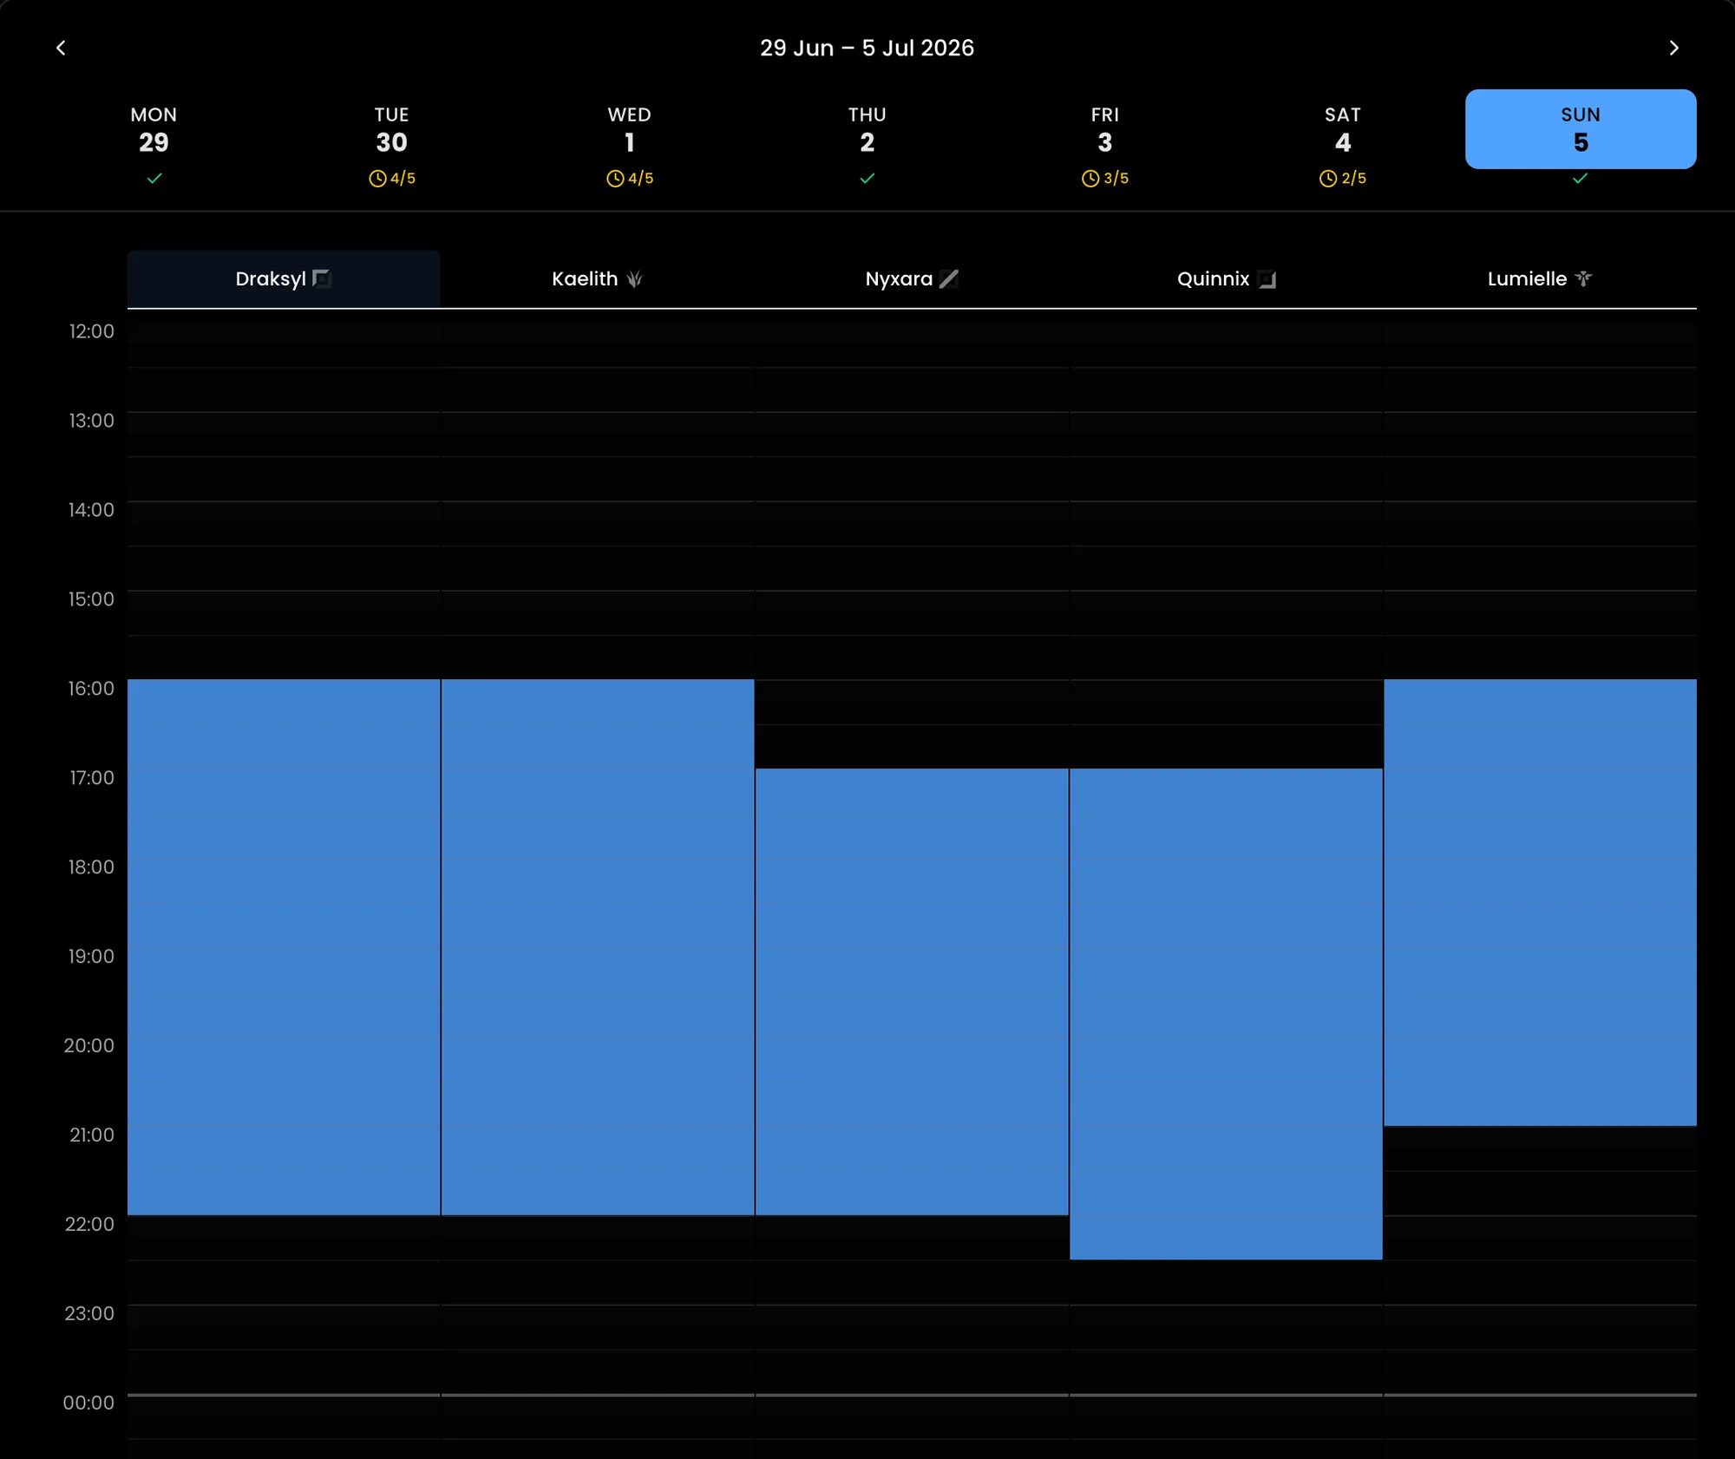Click the 4/5 count under Tuesday

click(x=403, y=179)
